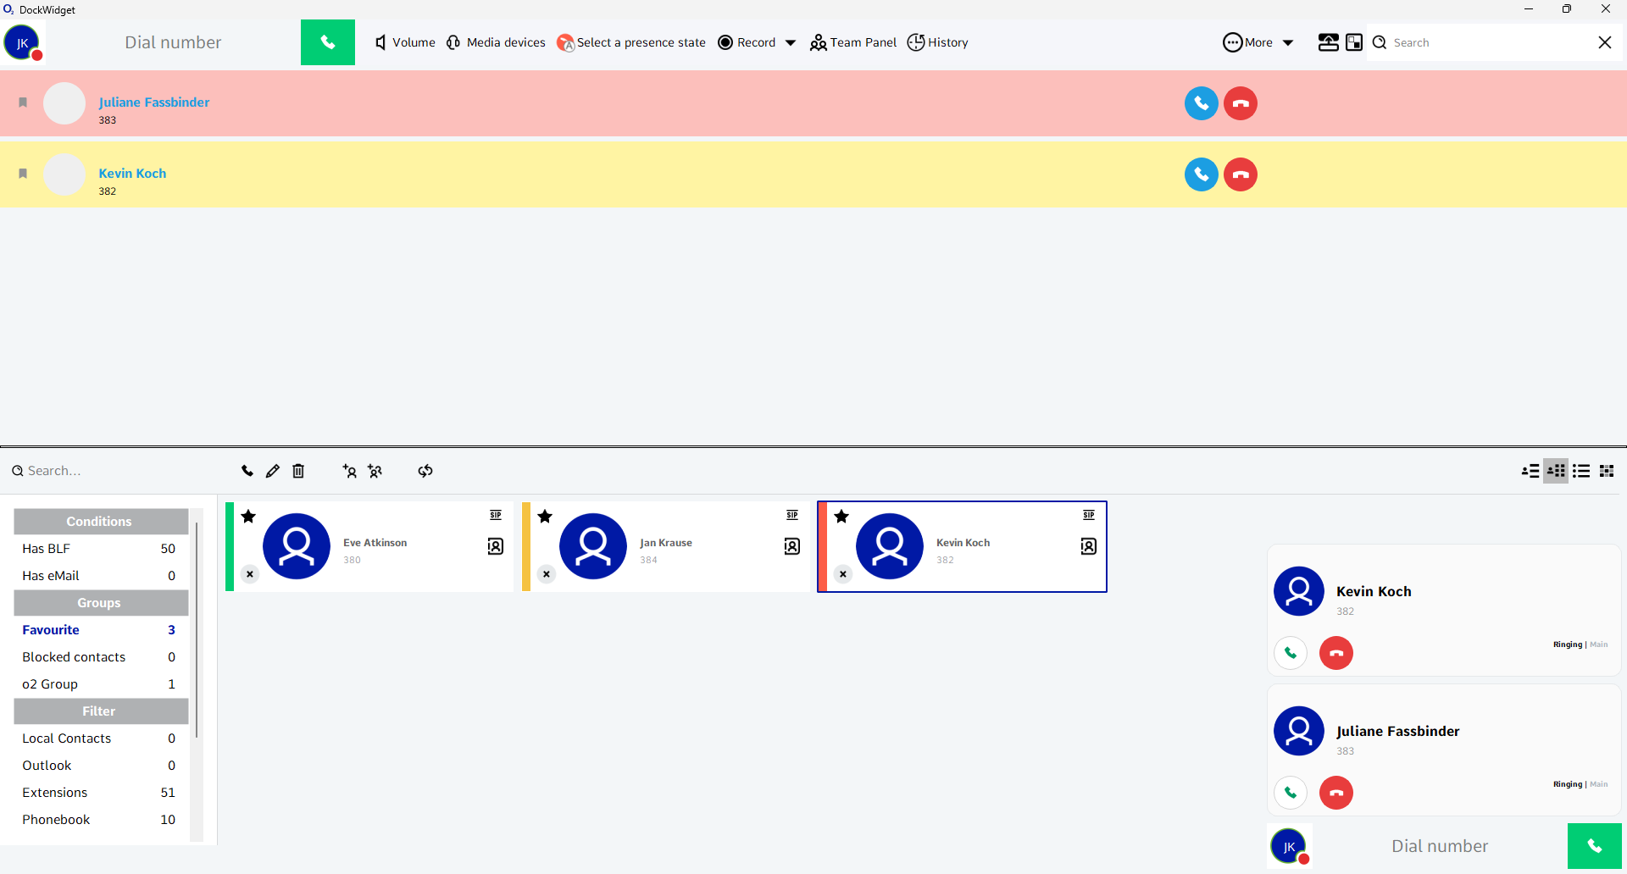Click the trash icon in contacts toolbar
Image resolution: width=1627 pixels, height=874 pixels.
point(298,471)
